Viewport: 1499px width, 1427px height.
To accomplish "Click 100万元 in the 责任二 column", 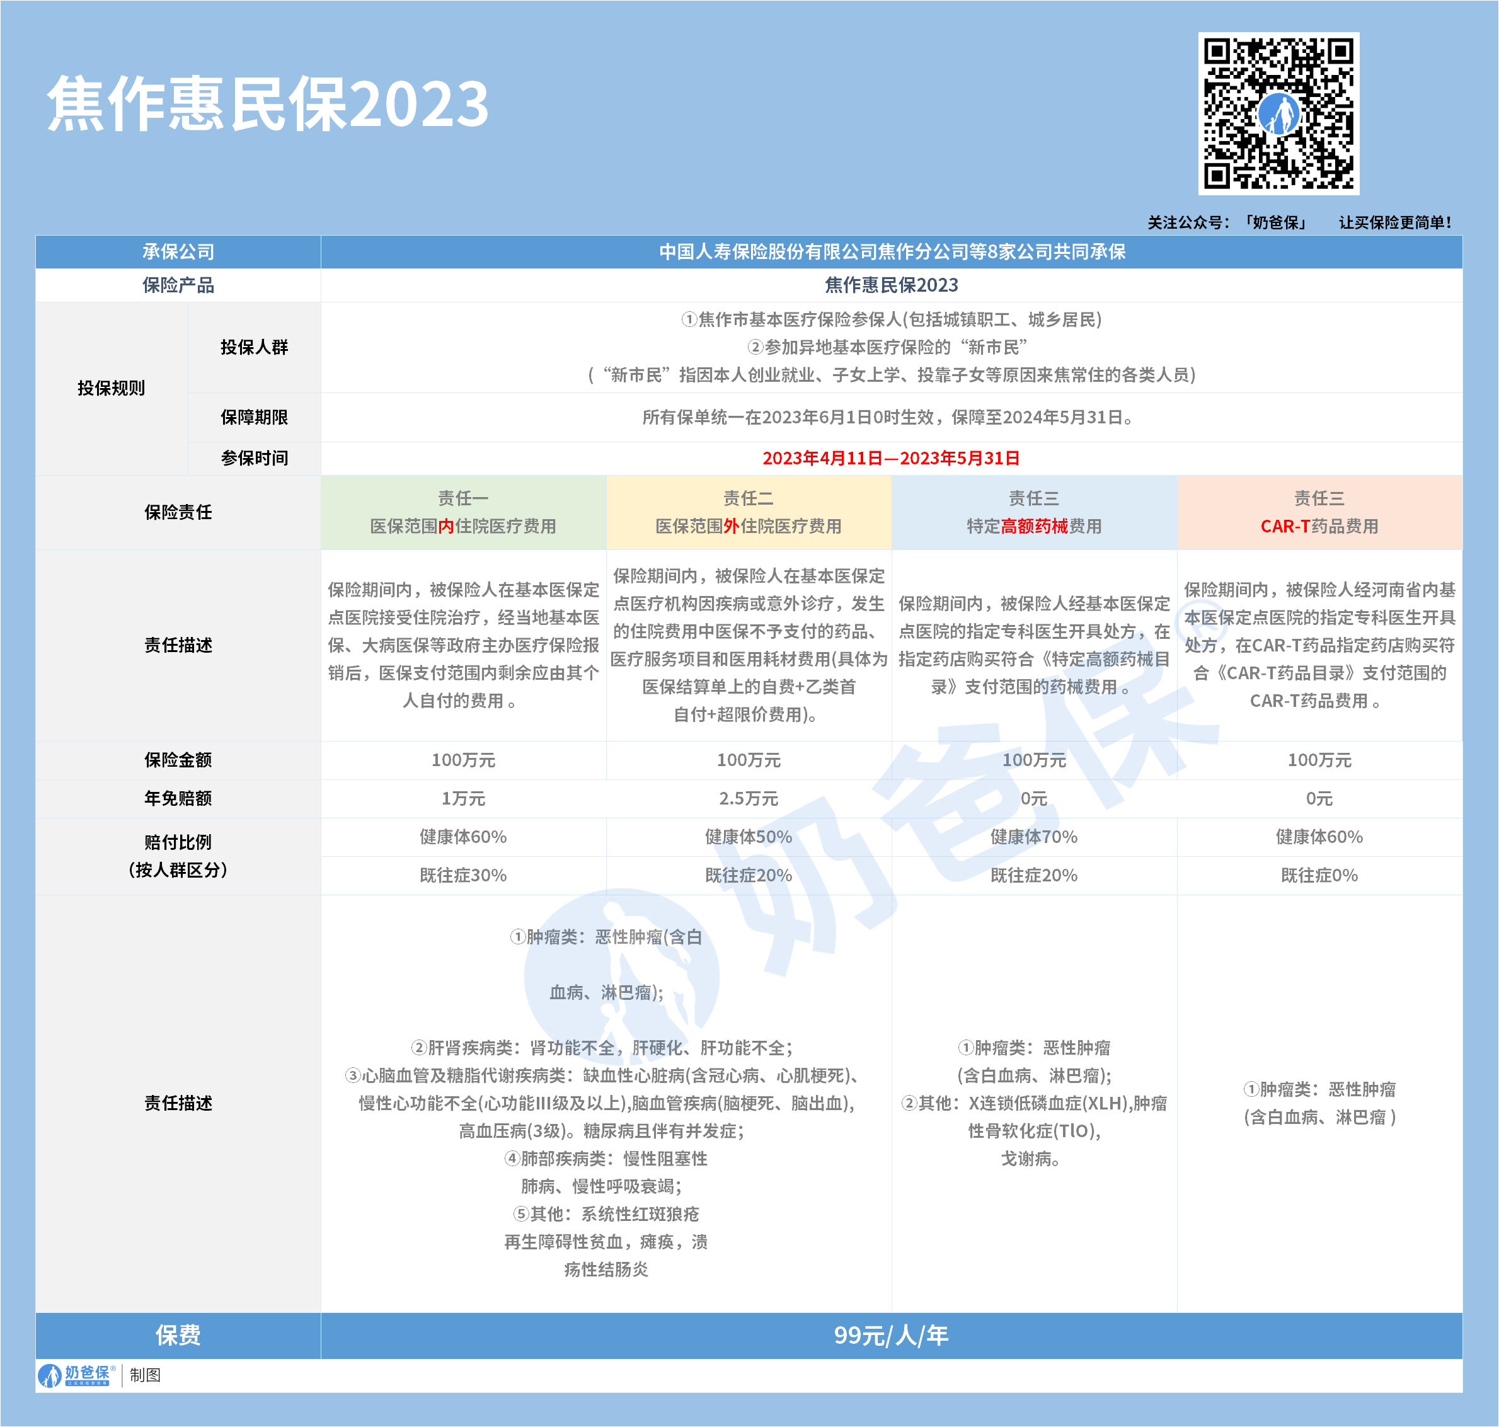I will (749, 760).
